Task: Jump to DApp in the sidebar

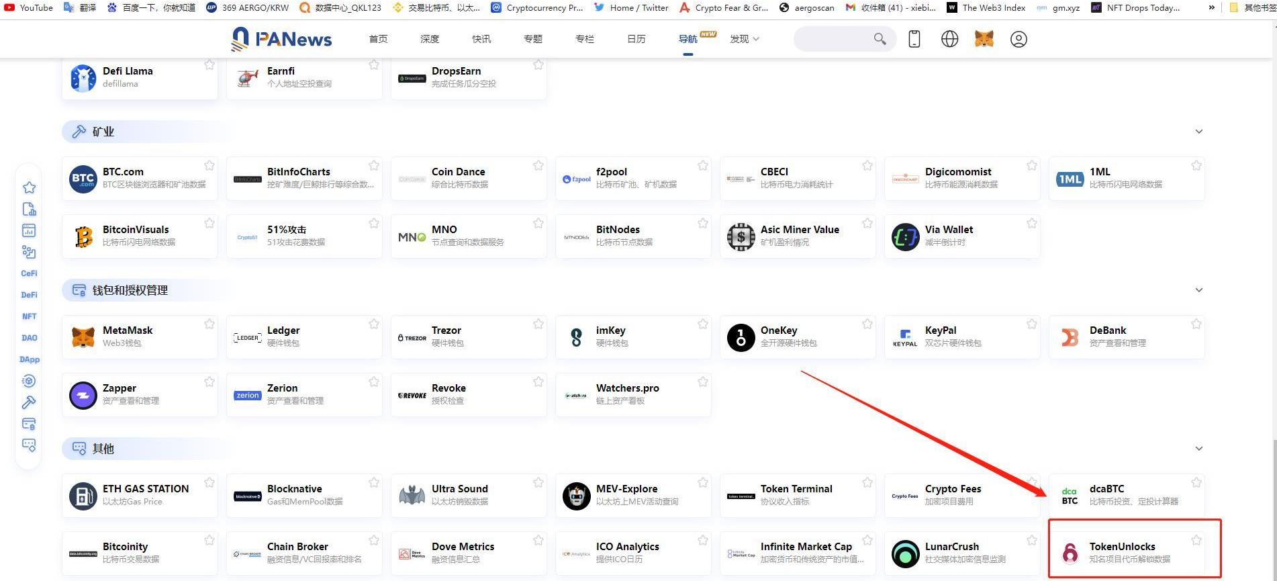Action: click(29, 359)
